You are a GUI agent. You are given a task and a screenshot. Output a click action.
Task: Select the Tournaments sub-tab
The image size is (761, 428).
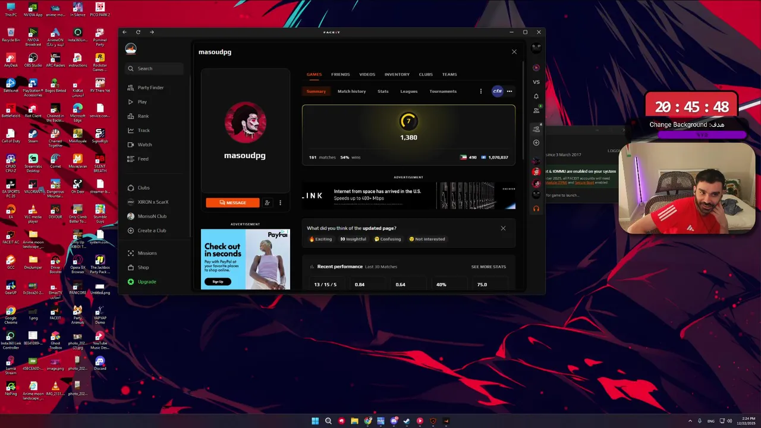[x=443, y=92]
